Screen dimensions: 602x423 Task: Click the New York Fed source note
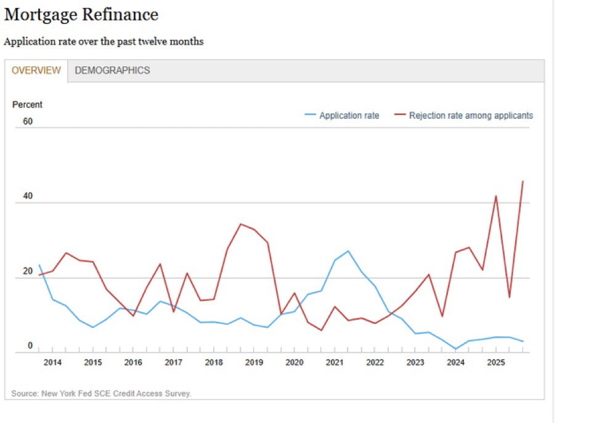101,393
